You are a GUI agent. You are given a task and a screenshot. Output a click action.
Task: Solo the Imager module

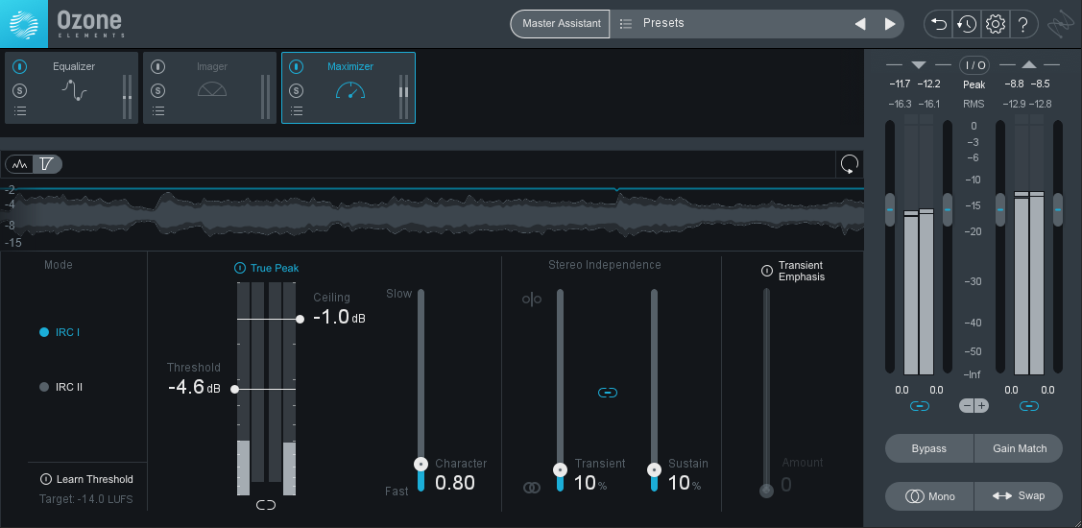point(158,90)
